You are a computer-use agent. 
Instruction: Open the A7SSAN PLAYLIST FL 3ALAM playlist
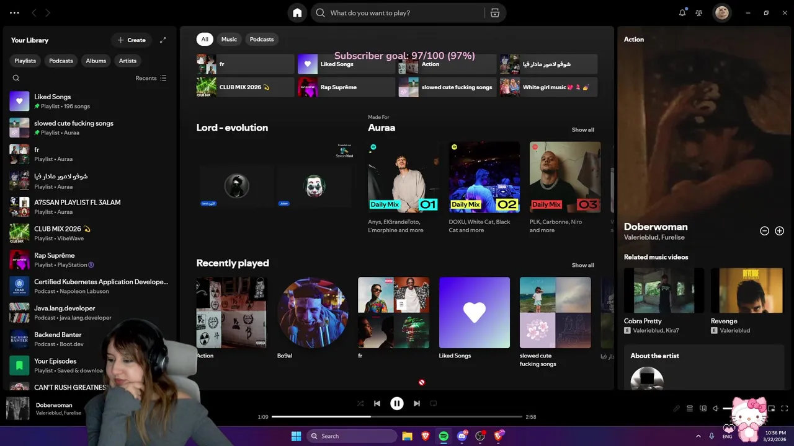click(90, 207)
